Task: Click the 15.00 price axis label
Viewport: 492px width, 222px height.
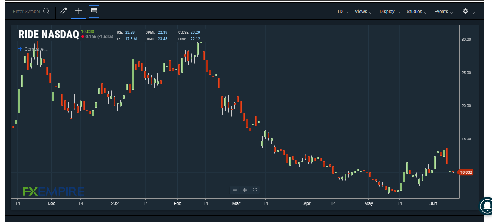Action: point(466,139)
